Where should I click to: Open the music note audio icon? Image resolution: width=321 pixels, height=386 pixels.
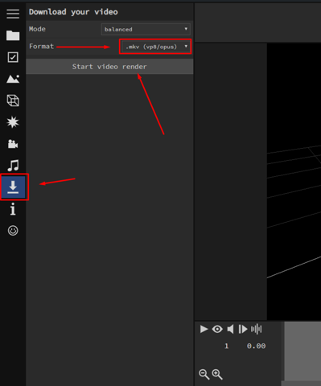click(x=13, y=166)
